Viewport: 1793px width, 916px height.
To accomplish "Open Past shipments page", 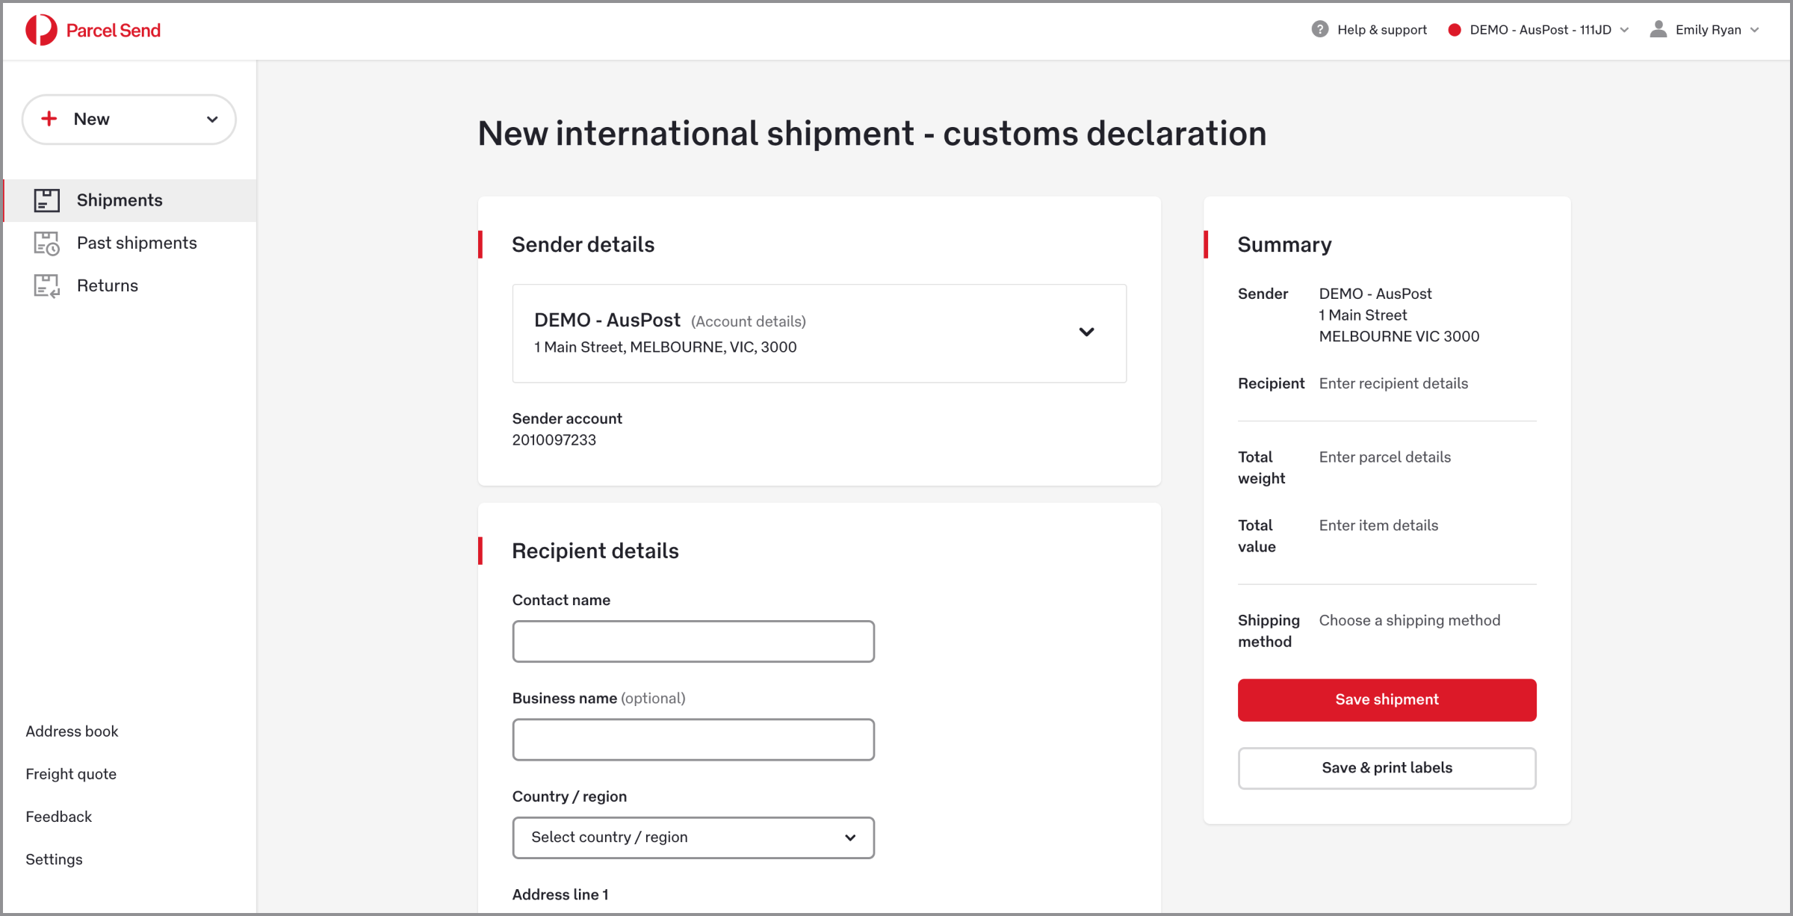I will tap(130, 243).
